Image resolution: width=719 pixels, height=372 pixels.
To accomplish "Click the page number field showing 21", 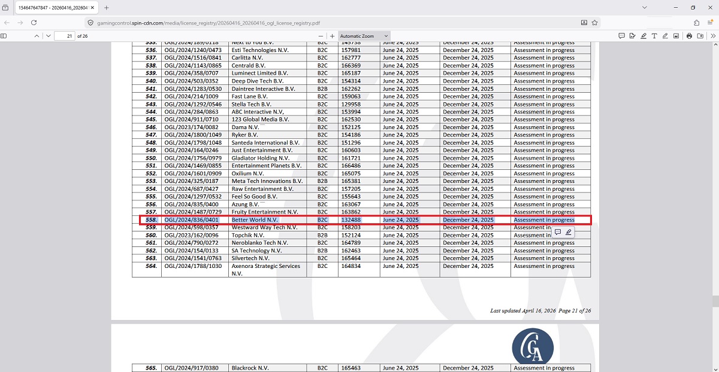I will pyautogui.click(x=64, y=36).
